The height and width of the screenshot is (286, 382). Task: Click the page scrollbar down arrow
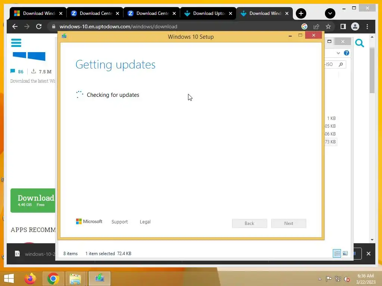372,240
